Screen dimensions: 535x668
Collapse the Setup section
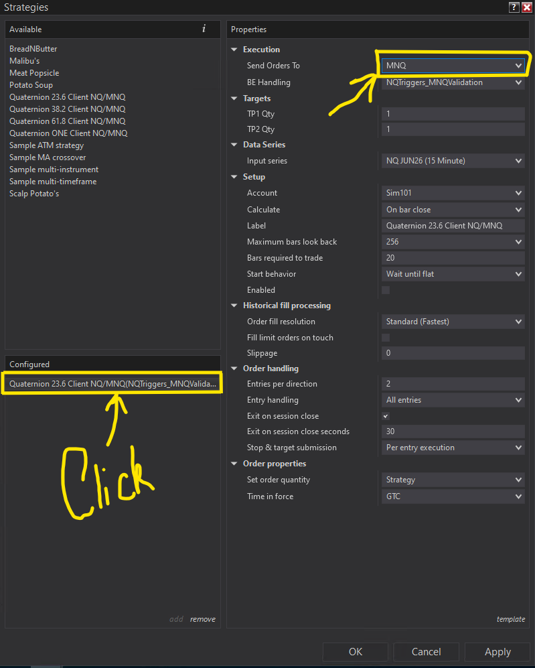point(234,177)
